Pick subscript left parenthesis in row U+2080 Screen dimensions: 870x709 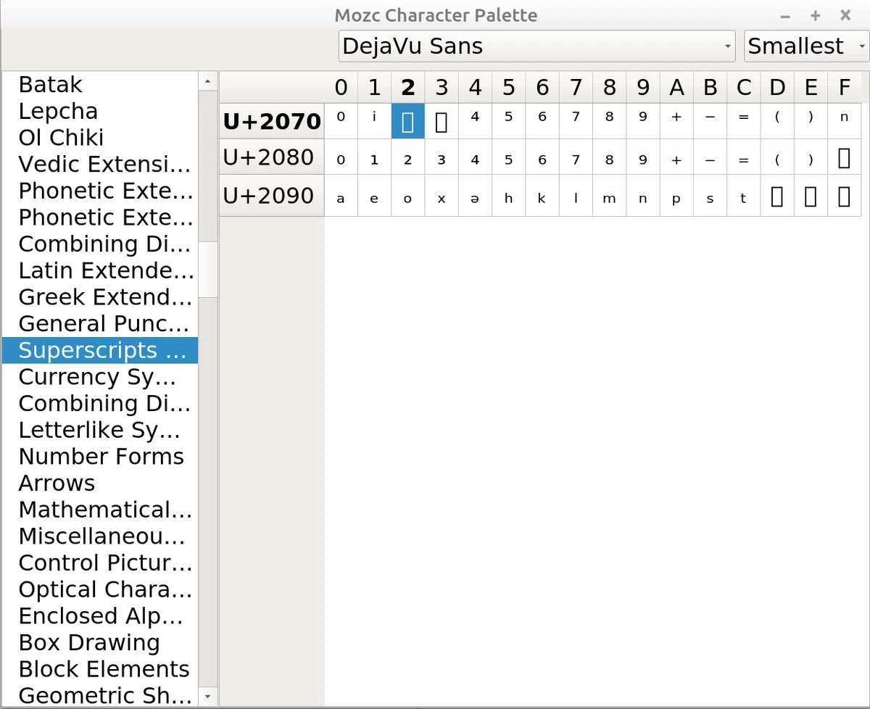pos(777,158)
